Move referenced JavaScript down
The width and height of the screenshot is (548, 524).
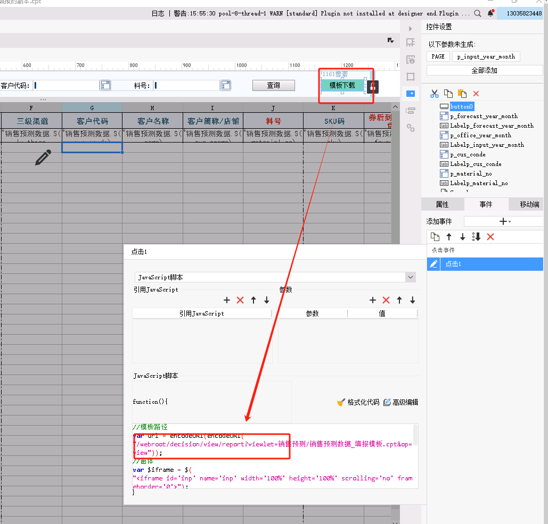click(267, 300)
